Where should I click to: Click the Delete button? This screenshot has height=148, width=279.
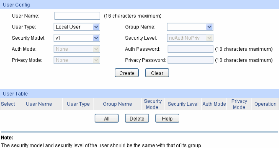(x=137, y=119)
